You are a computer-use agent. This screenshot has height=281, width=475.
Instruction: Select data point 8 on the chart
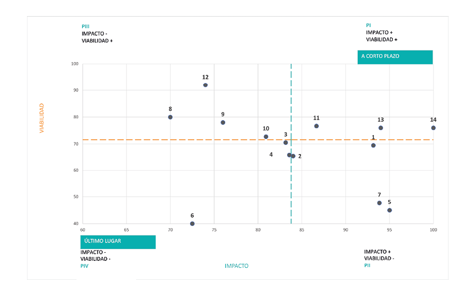point(170,117)
